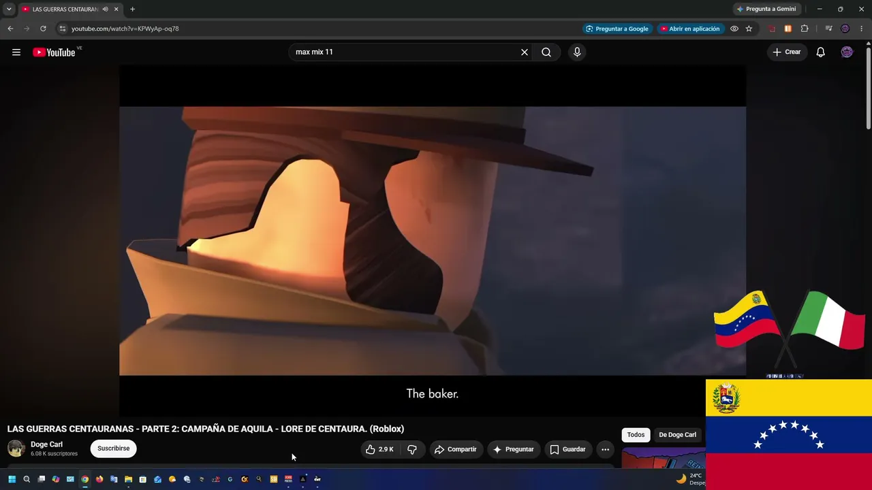Go back to the previous page

click(10, 29)
